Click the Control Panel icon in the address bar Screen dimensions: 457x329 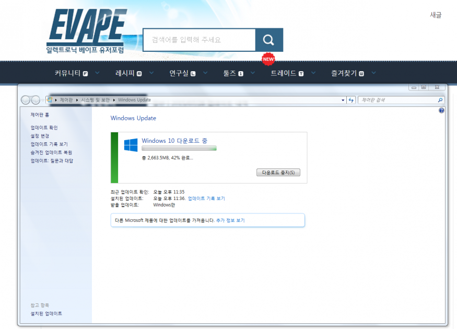coord(50,100)
